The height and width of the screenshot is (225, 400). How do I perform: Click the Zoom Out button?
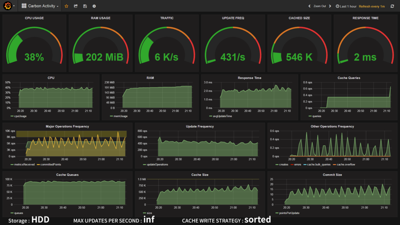point(320,6)
